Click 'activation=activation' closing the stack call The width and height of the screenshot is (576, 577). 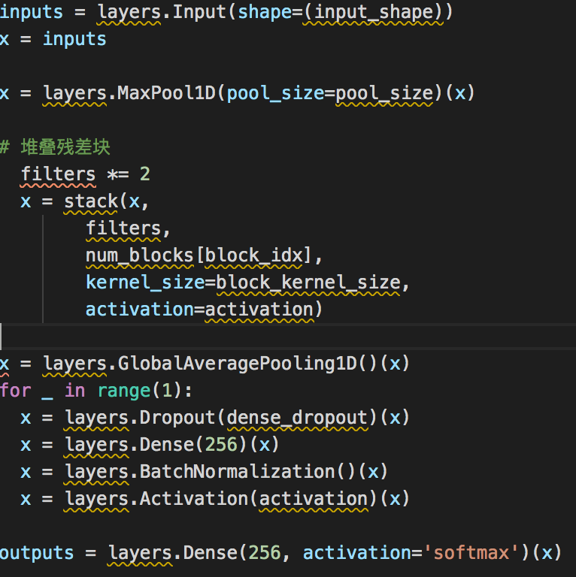point(200,309)
